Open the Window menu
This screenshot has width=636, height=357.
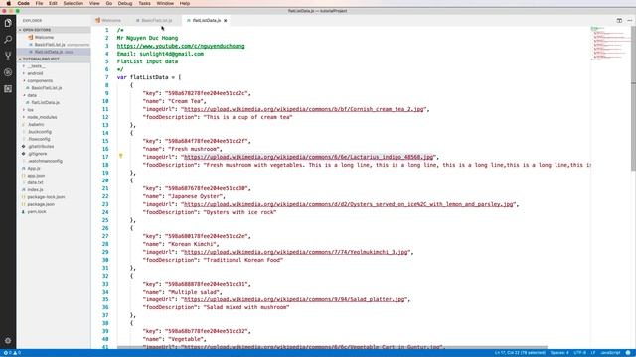(165, 3)
